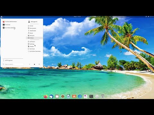Open the Documents folder shortcut
This screenshot has height=115, width=154.
coord(32,28)
